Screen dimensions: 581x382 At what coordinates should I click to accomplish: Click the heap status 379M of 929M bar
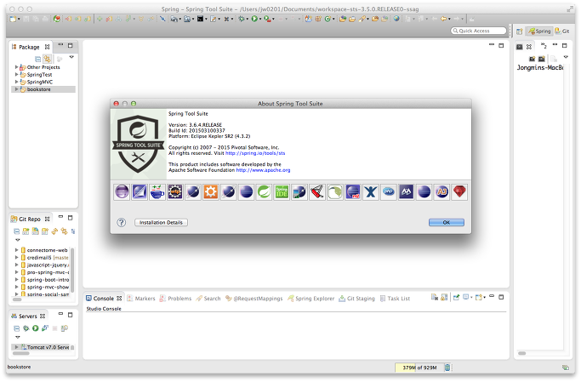coord(419,368)
